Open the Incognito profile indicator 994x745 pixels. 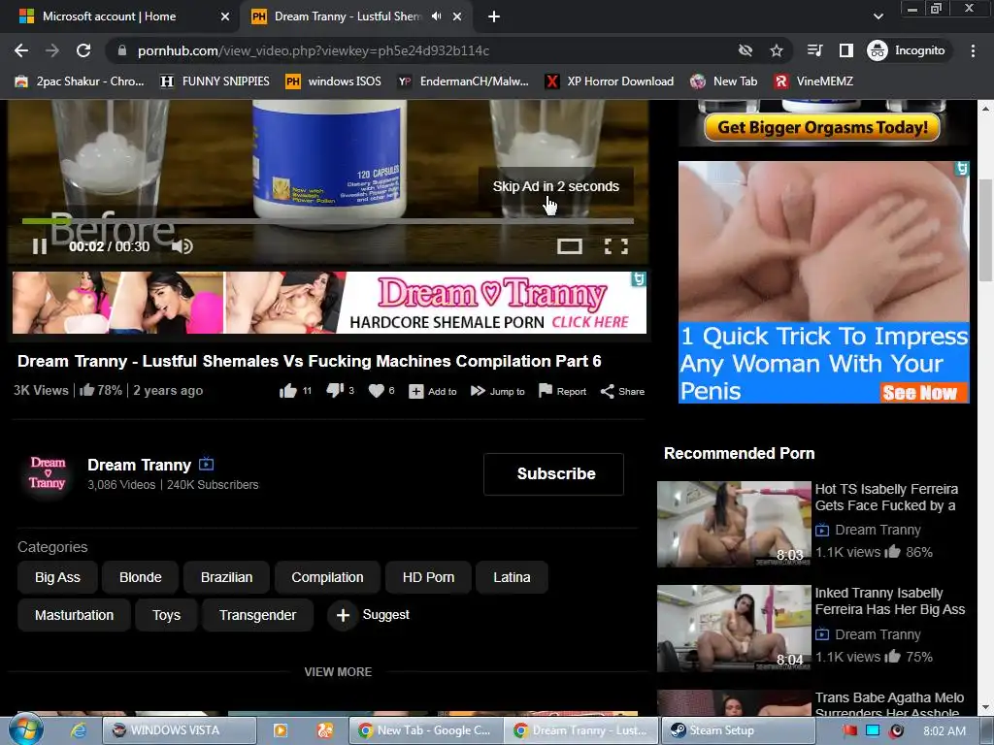[x=907, y=50]
